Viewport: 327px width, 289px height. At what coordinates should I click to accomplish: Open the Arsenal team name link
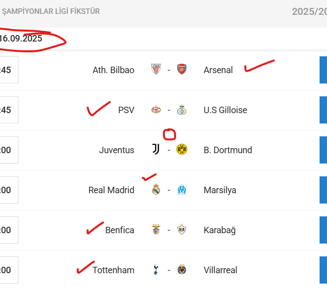coord(218,70)
